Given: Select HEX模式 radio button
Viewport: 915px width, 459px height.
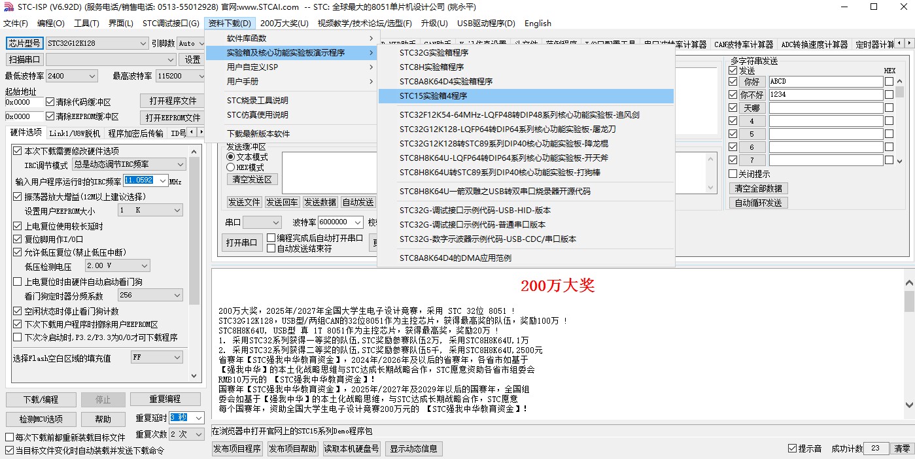Looking at the screenshot, I should pyautogui.click(x=230, y=167).
